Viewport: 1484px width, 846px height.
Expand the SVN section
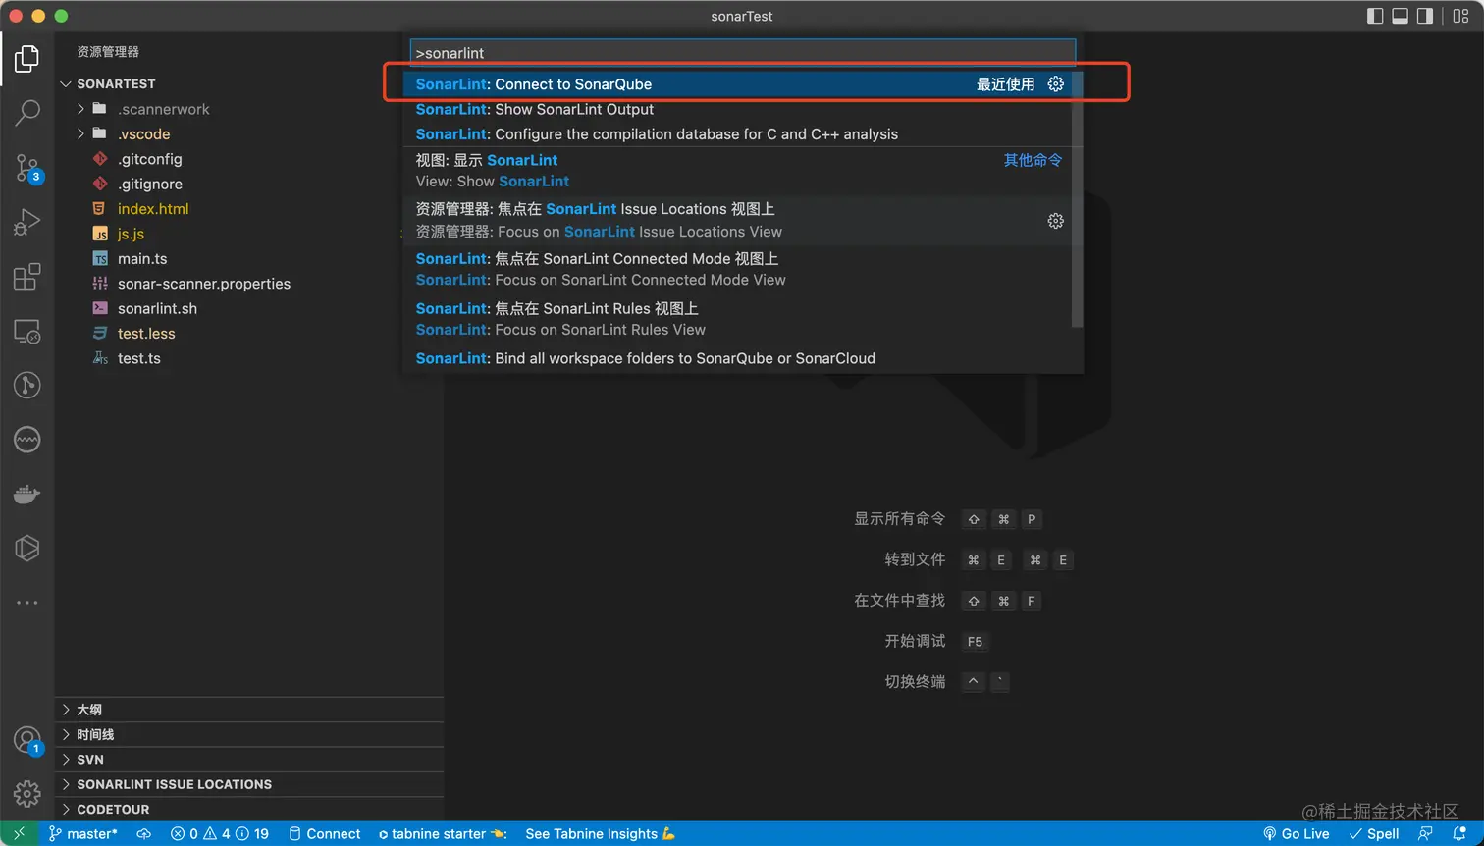coord(249,760)
